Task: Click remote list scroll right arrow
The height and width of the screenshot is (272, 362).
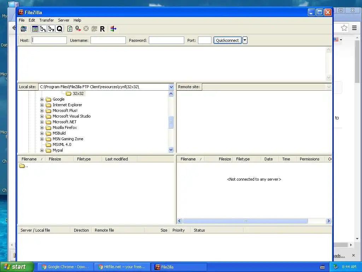Action: coord(328,221)
